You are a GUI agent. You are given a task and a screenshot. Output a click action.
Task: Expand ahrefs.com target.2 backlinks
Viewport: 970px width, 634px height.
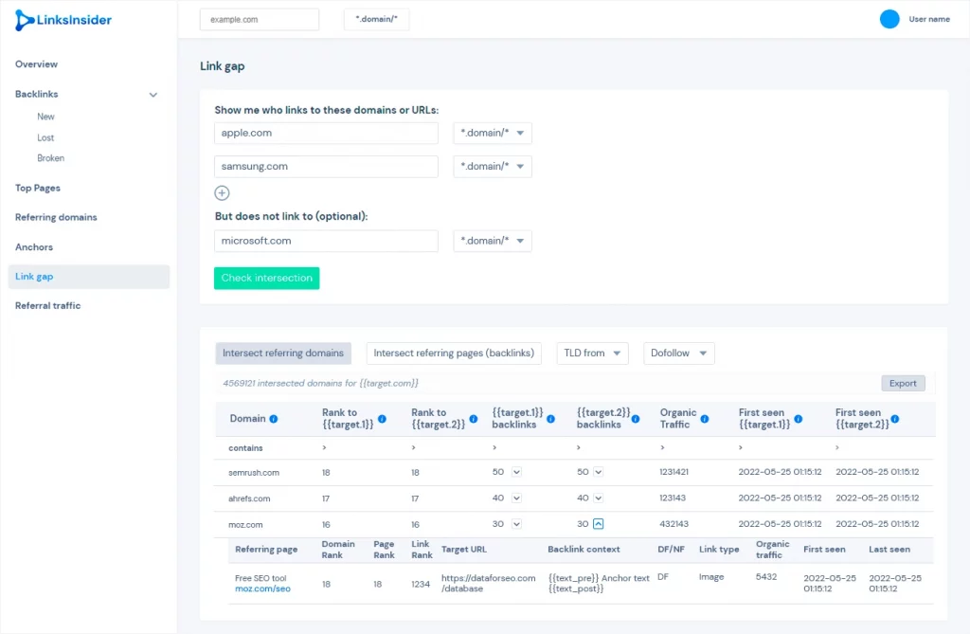[x=599, y=498]
